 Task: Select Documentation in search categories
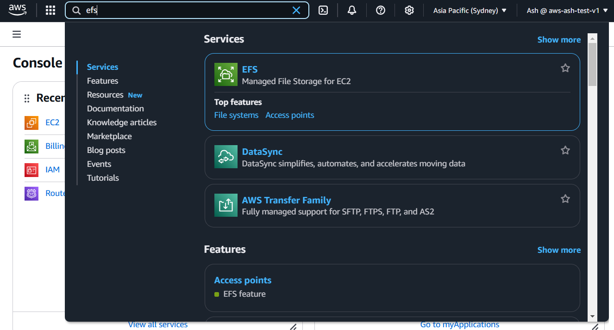click(115, 109)
